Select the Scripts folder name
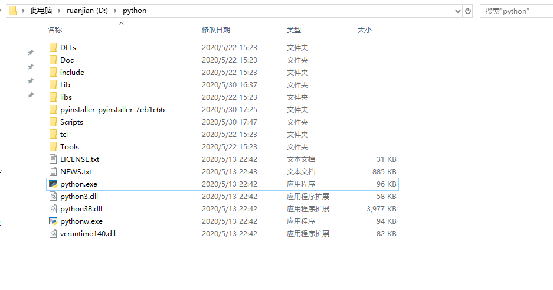 71,122
